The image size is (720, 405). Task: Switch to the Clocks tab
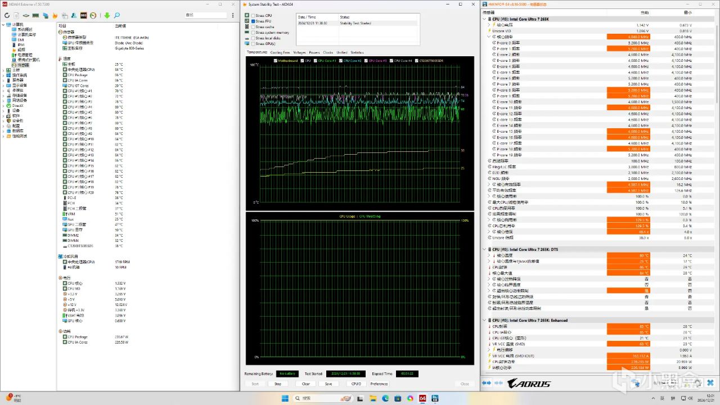[328, 52]
